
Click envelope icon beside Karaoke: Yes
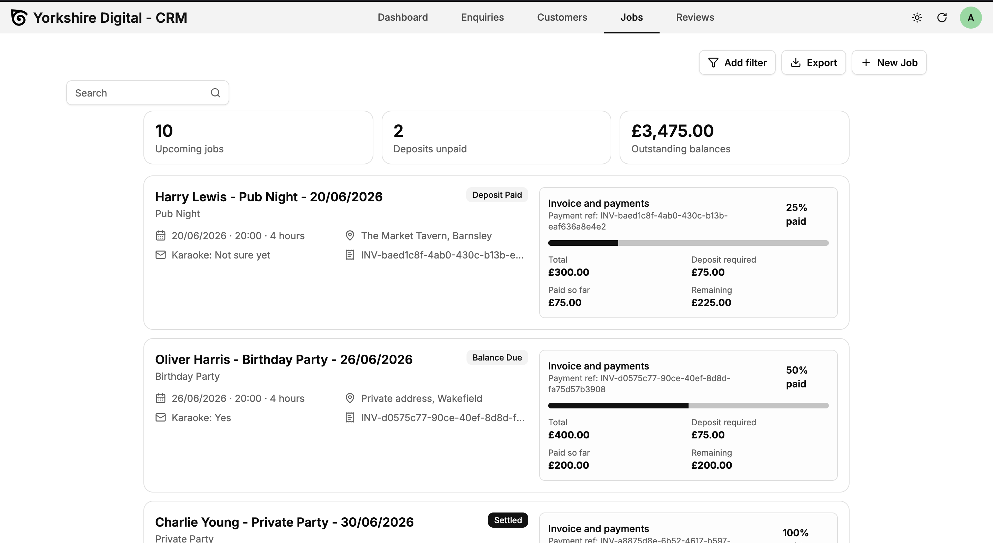[x=160, y=417]
